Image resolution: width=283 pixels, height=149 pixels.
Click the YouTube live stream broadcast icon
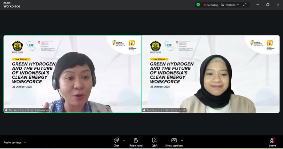click(223, 5)
